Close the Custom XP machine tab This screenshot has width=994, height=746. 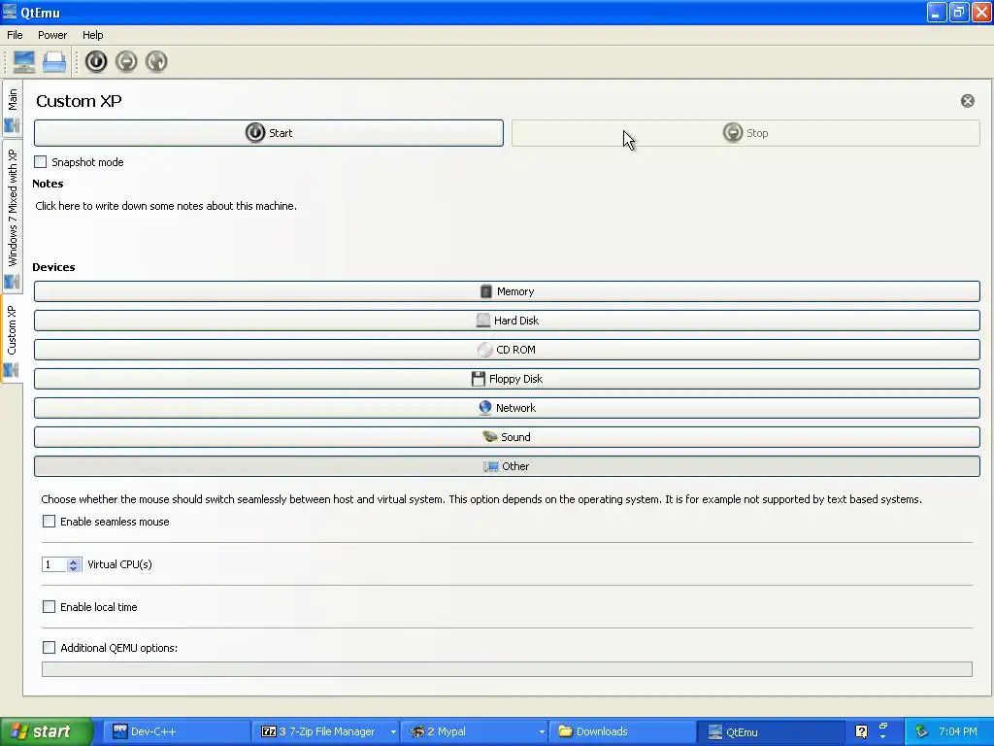pos(968,101)
